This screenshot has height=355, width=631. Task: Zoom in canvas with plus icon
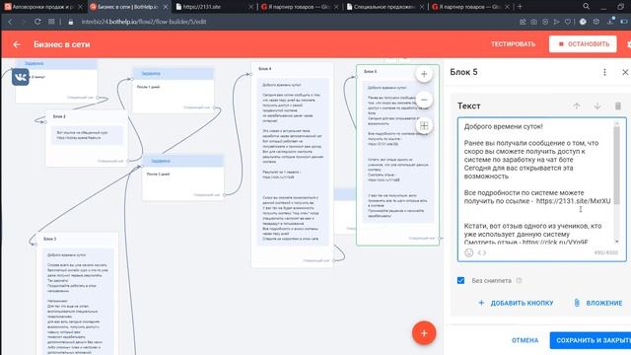[x=424, y=74]
